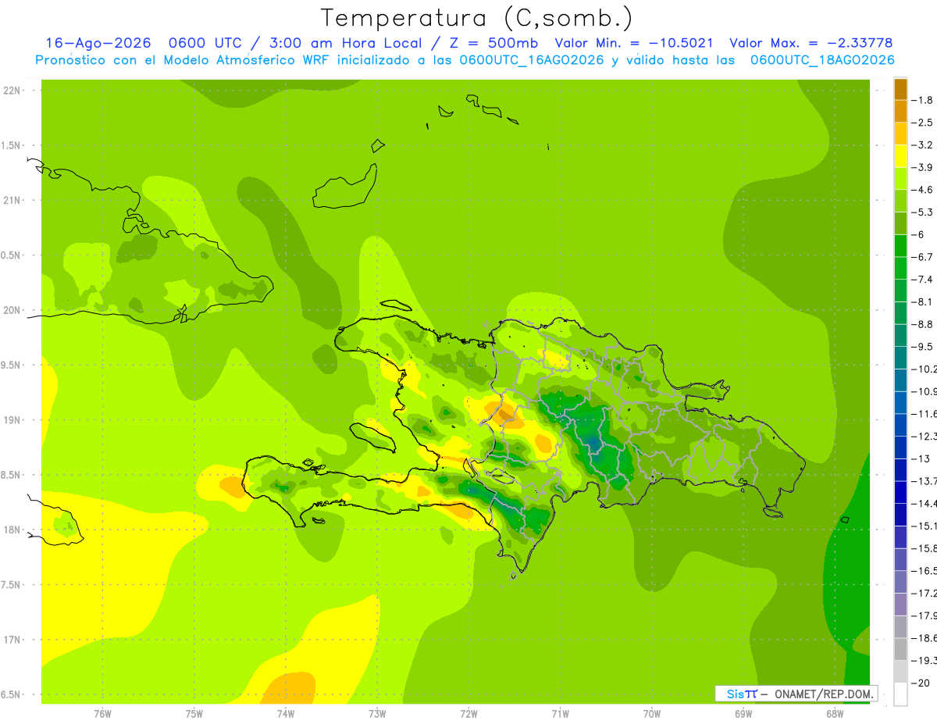
Task: Click the "68W" longitude label
Action: (x=835, y=714)
